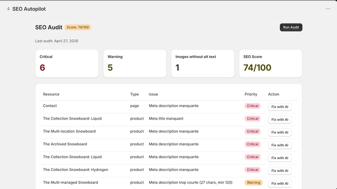Fix The Archived Snowboard with AI
337x189 pixels.
click(x=280, y=145)
